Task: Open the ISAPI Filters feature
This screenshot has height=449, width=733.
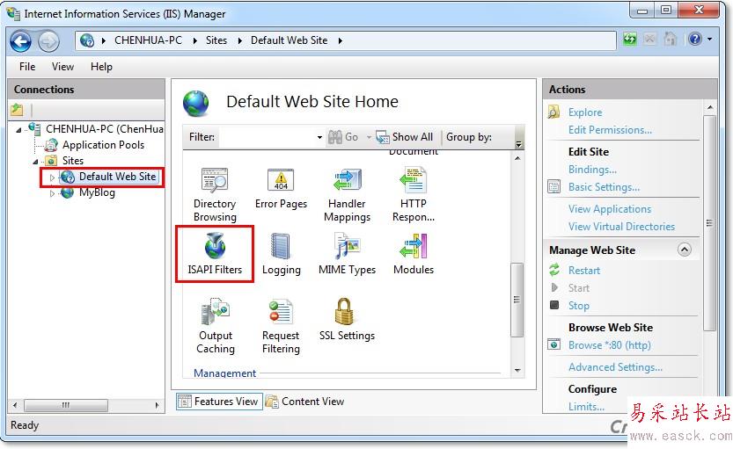Action: [215, 254]
